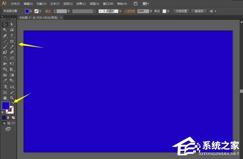
Task: Open the fill color dropdown in control bar
Action: coord(31,11)
